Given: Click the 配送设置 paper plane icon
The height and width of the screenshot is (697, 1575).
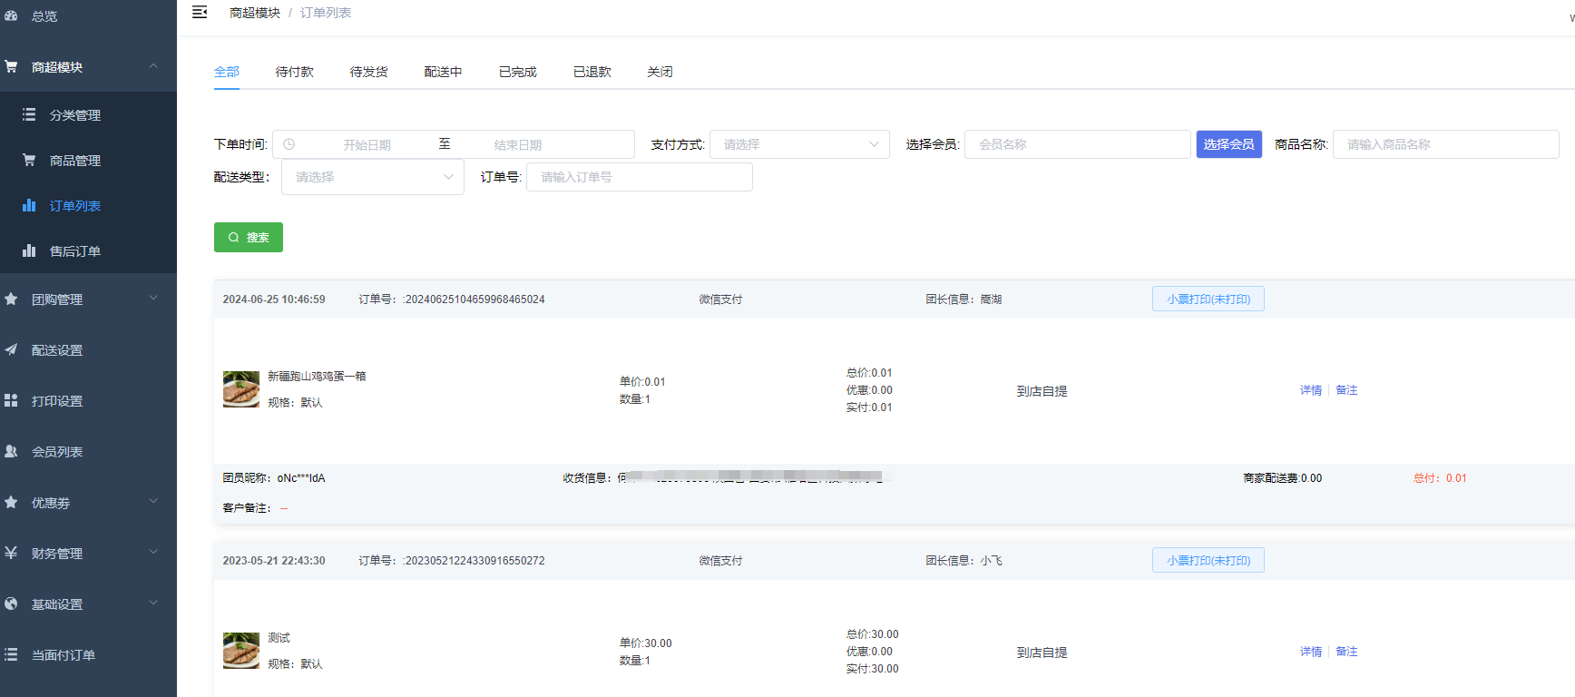Looking at the screenshot, I should pos(11,349).
